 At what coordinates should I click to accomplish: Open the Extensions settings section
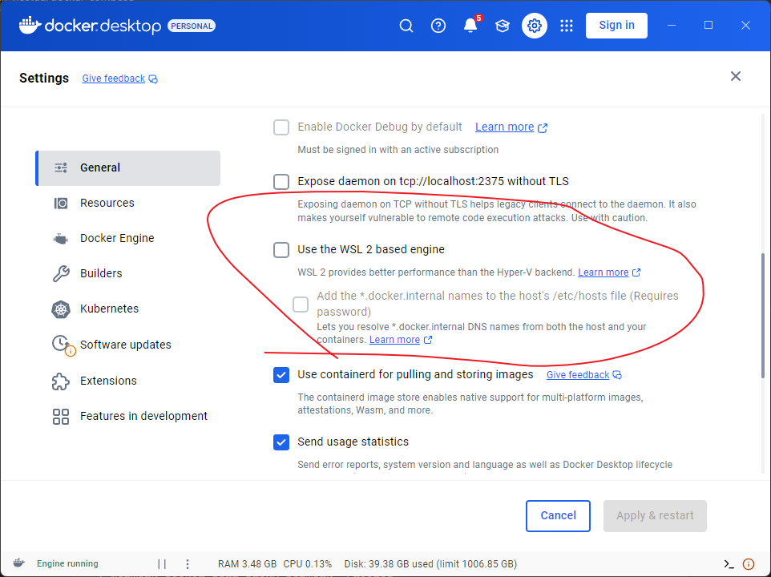[128, 381]
